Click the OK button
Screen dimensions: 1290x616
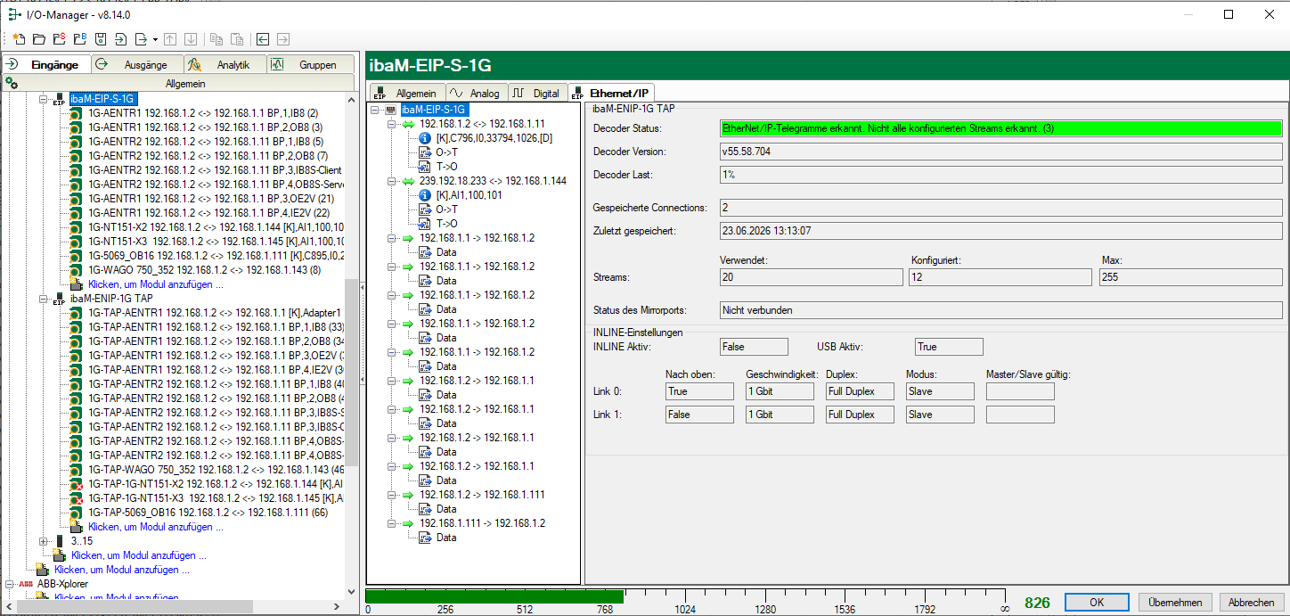[1097, 603]
